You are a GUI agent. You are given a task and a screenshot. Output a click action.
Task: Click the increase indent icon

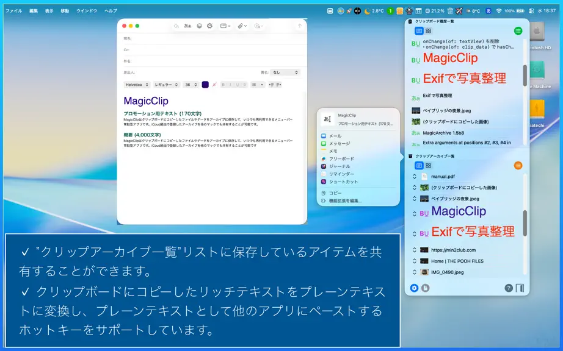point(278,85)
